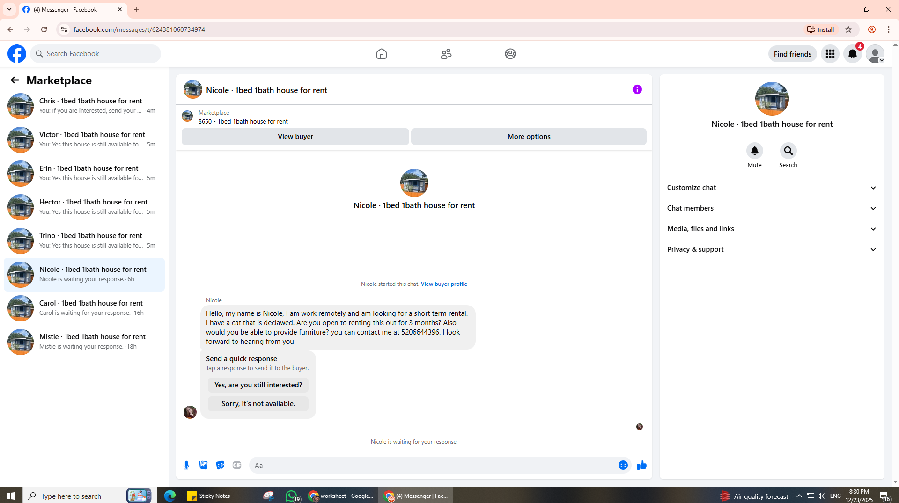Bookmark this page star icon
This screenshot has width=899, height=503.
tap(848, 29)
